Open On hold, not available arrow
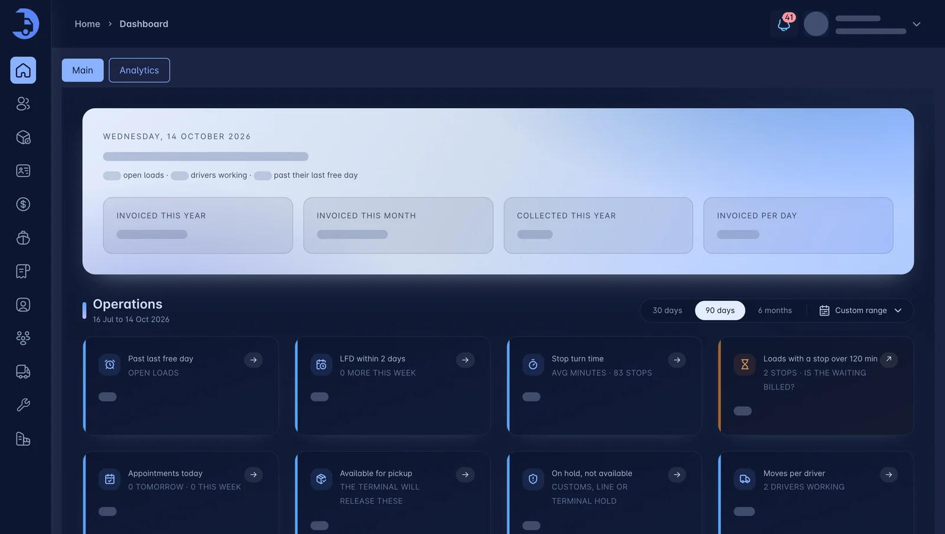 click(x=677, y=474)
